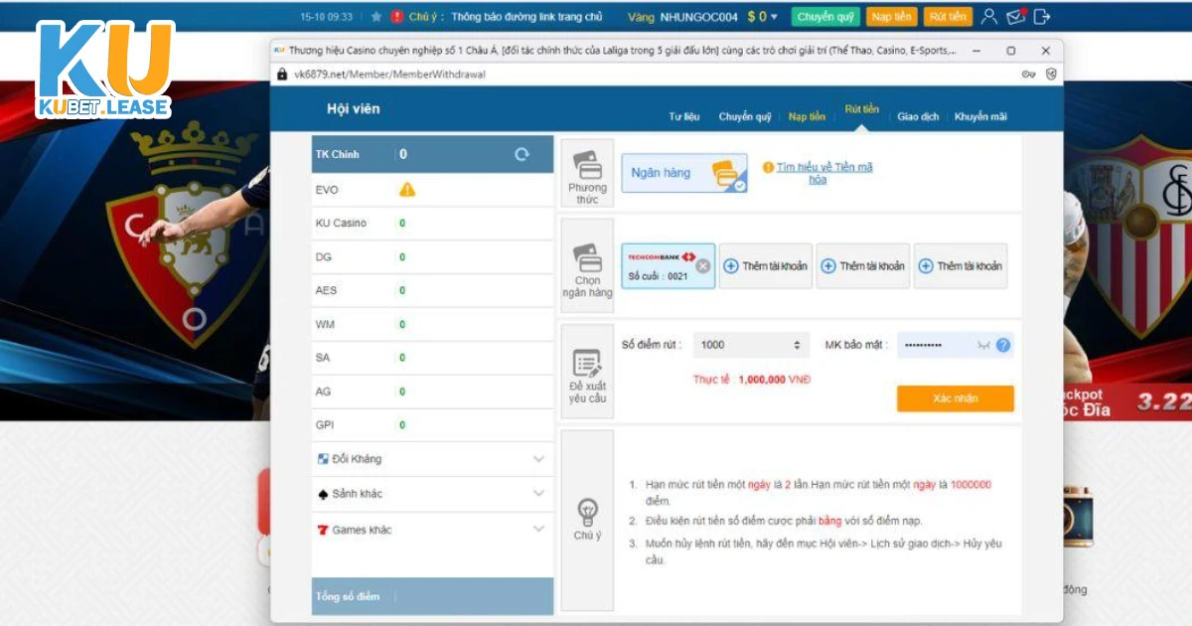Click the Đối Kháng category icon
The width and height of the screenshot is (1192, 626).
(323, 459)
